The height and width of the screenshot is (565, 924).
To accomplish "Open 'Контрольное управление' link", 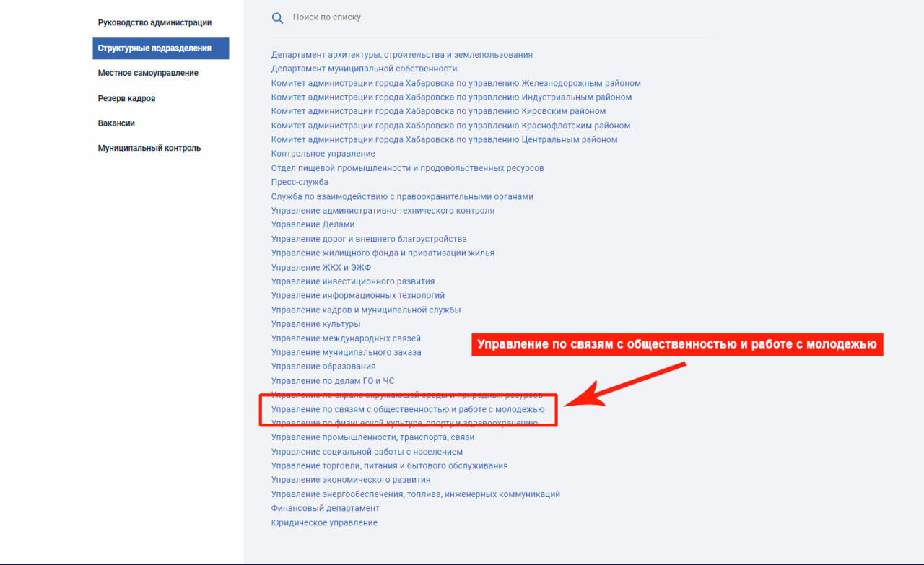I will [x=323, y=154].
